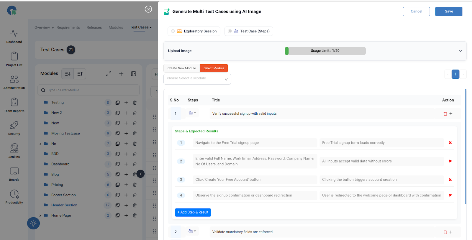Screen dimensions: 472x240
Task: Open steps type dropdown for test case 1
Action: coord(192,113)
